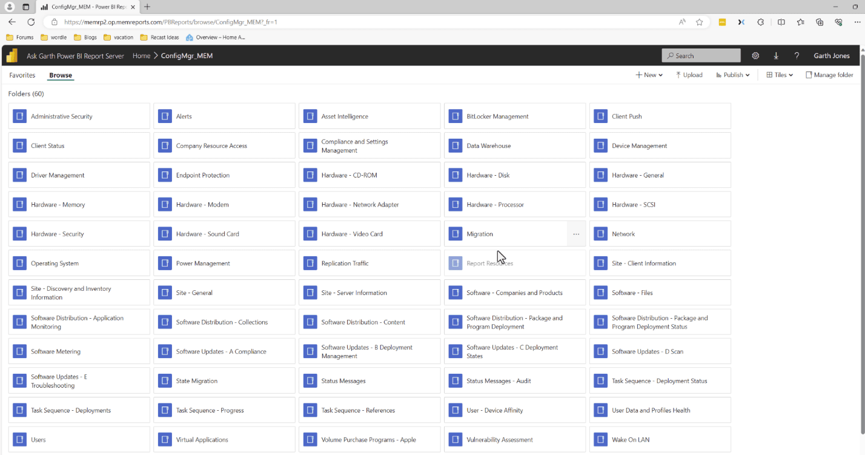The width and height of the screenshot is (865, 455).
Task: Add page to browser favorites star
Action: tap(700, 22)
